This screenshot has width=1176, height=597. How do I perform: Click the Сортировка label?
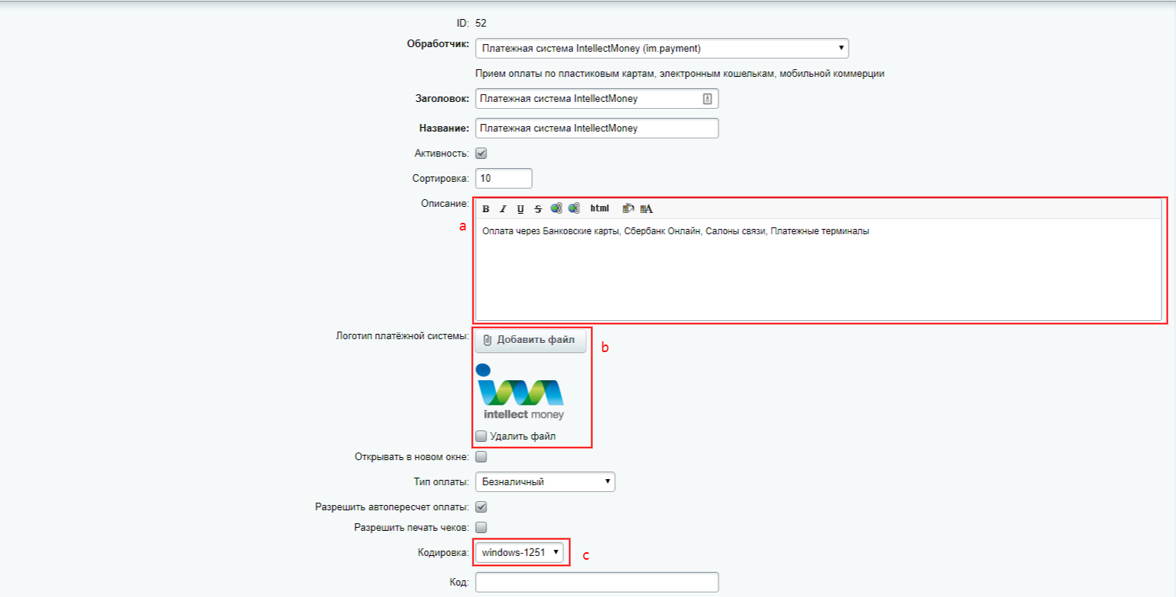441,179
